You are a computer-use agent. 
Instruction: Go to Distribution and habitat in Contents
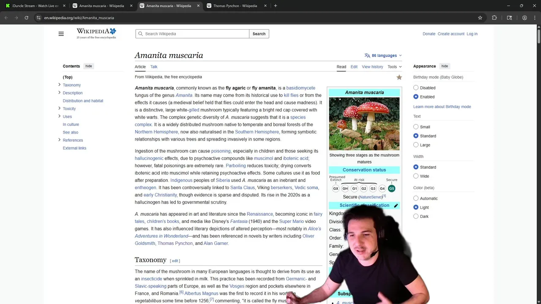(x=83, y=101)
